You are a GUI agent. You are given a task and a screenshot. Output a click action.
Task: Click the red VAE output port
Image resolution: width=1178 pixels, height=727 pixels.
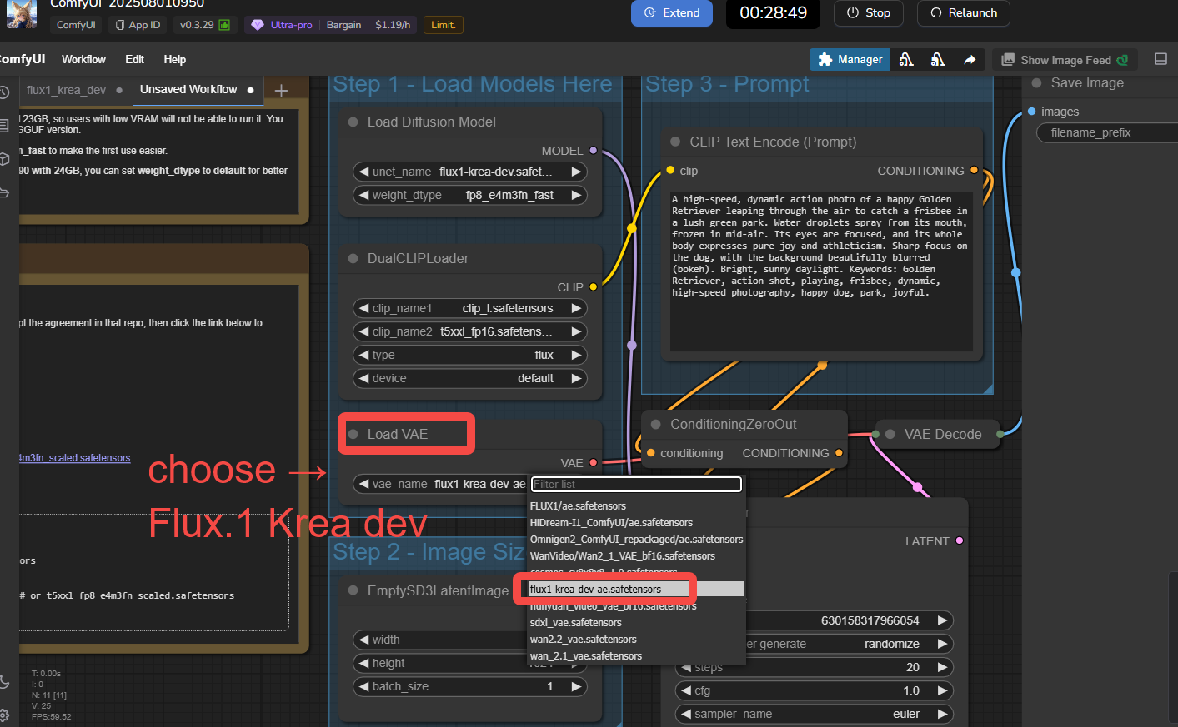593,462
